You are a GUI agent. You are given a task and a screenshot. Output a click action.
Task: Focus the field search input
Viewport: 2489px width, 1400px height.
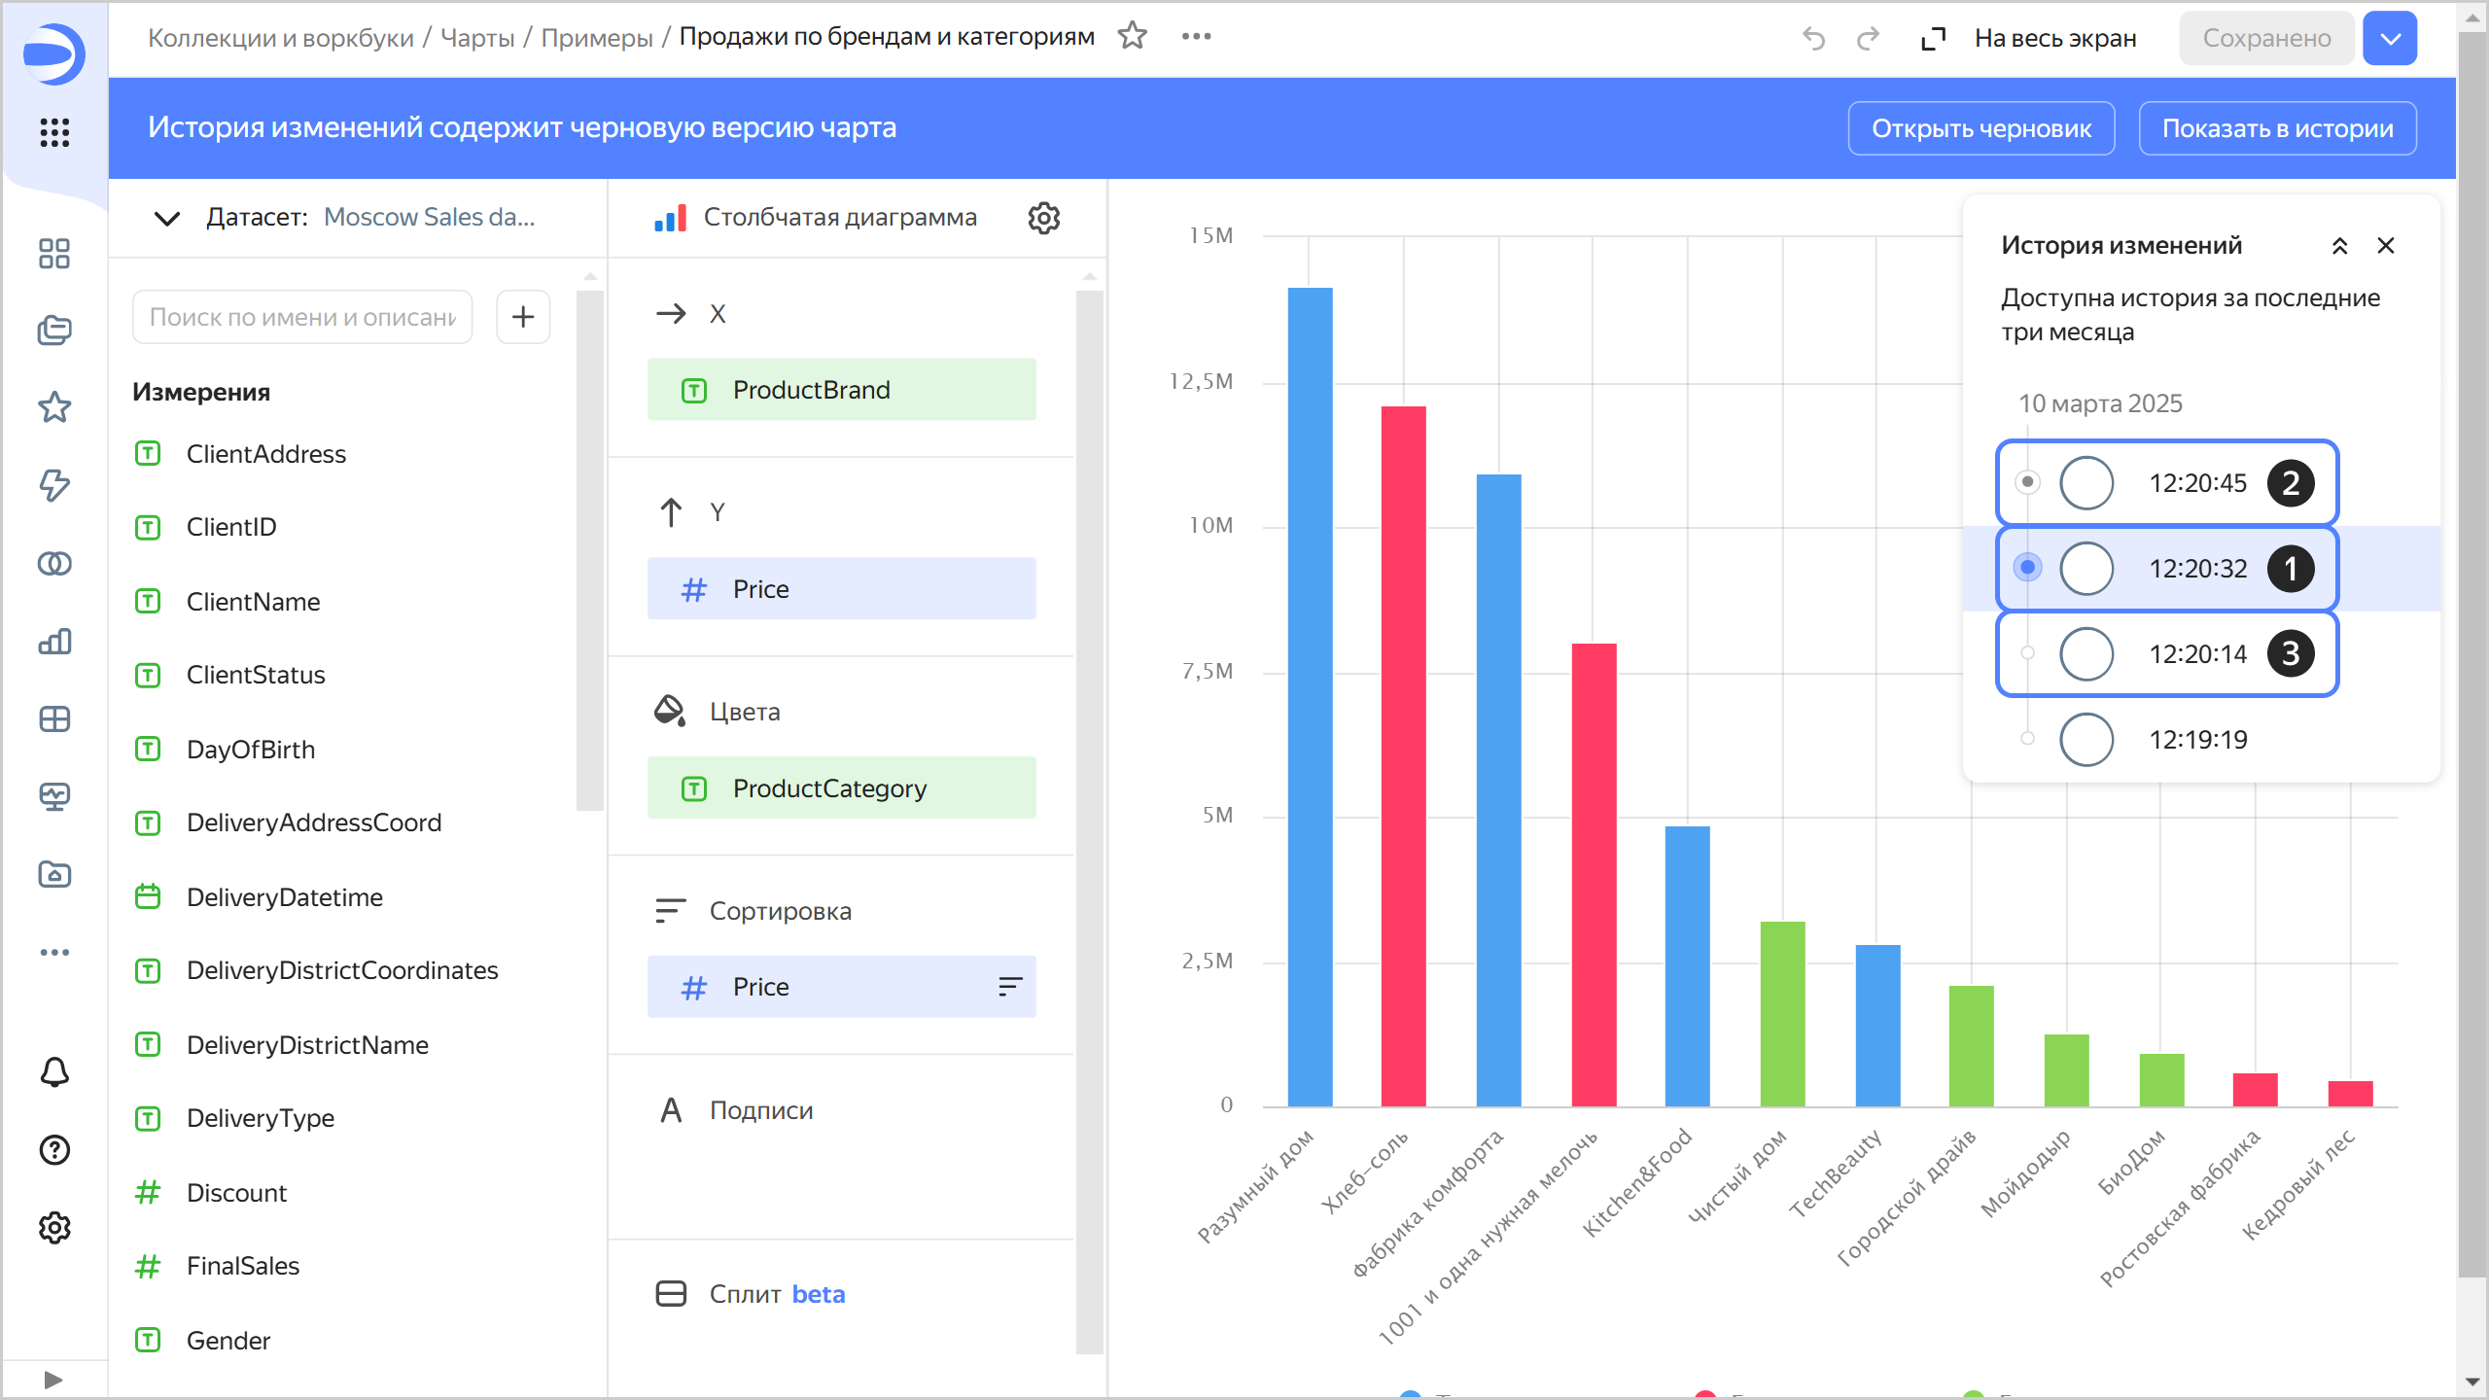(x=302, y=317)
